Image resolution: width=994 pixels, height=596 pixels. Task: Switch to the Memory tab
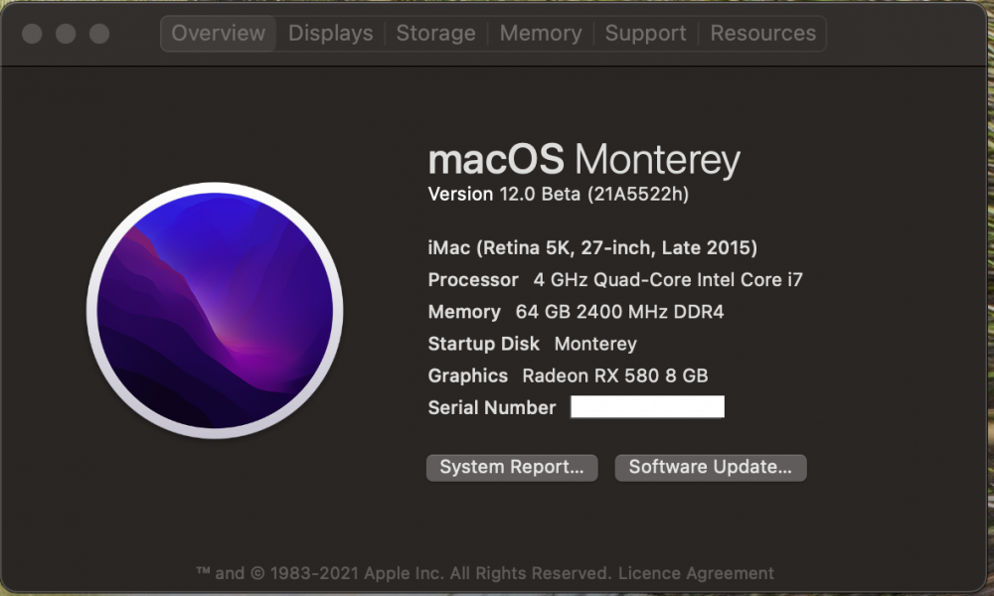tap(540, 34)
